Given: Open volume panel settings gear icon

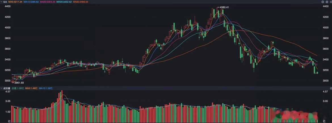Looking at the screenshot, I should point(331,88).
